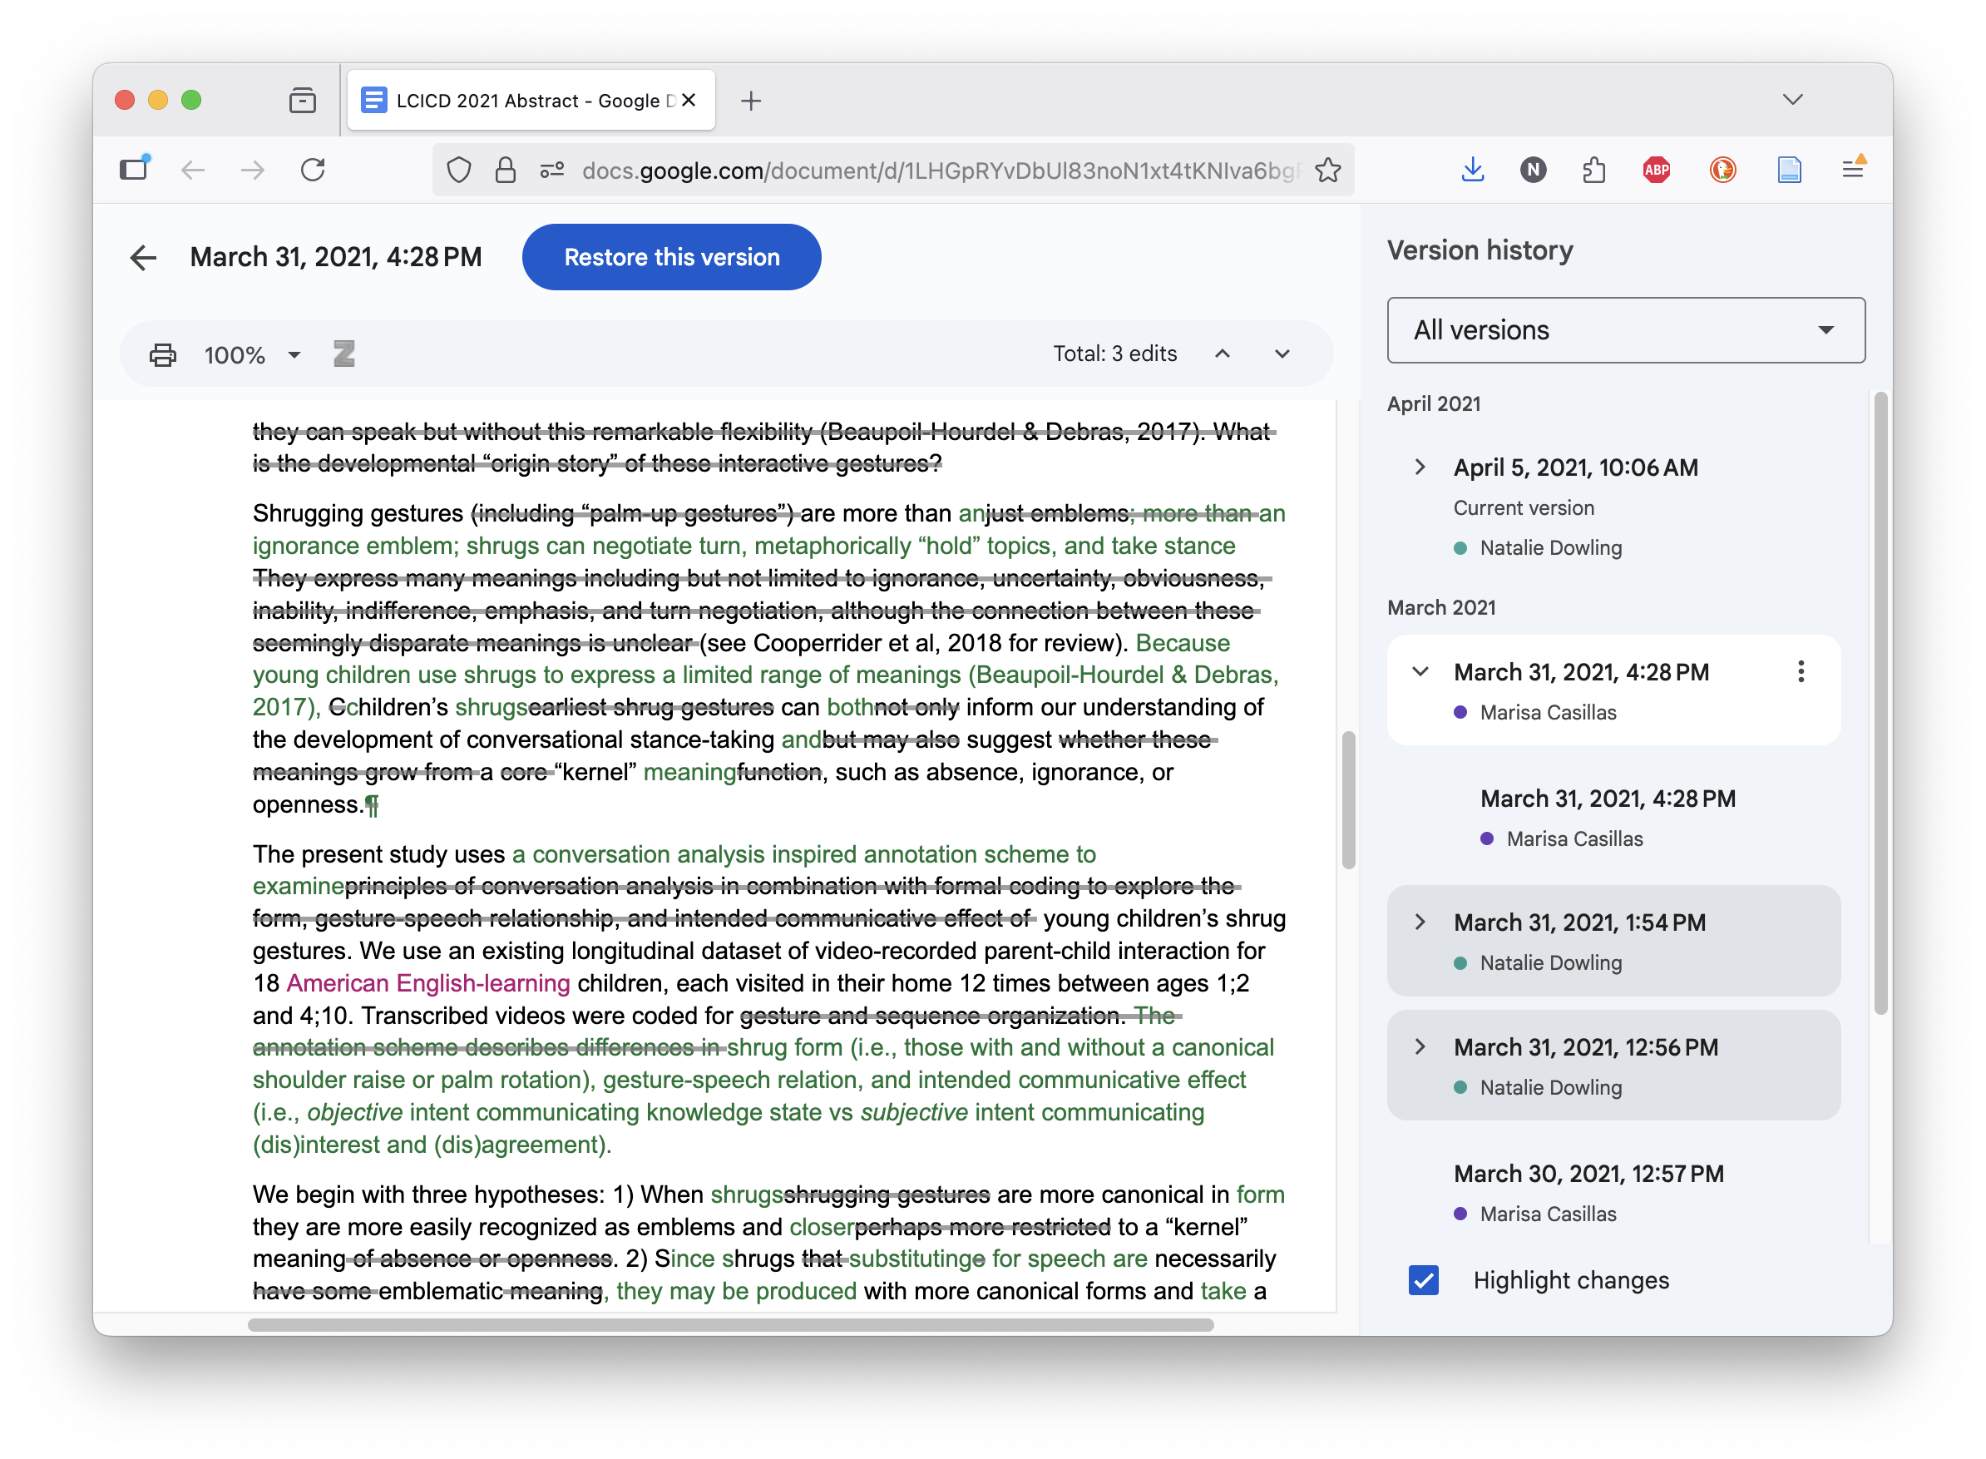The height and width of the screenshot is (1459, 1986).
Task: Expand the April 5, 2021 10:06 AM version
Action: point(1420,467)
